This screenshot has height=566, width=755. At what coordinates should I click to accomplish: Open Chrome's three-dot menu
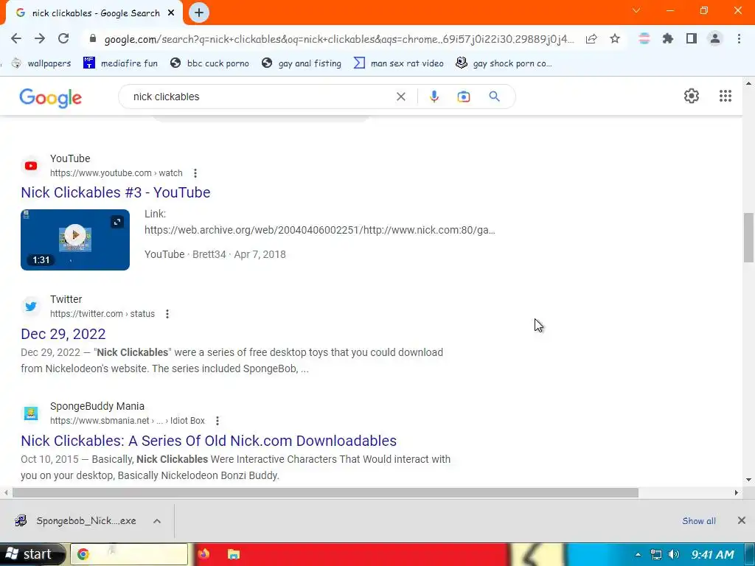tap(739, 38)
